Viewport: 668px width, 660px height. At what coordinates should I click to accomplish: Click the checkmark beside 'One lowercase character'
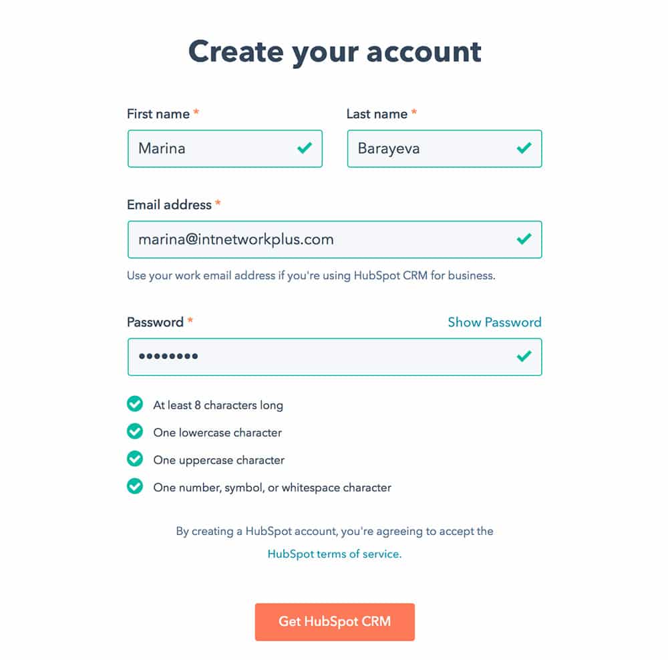(x=135, y=431)
